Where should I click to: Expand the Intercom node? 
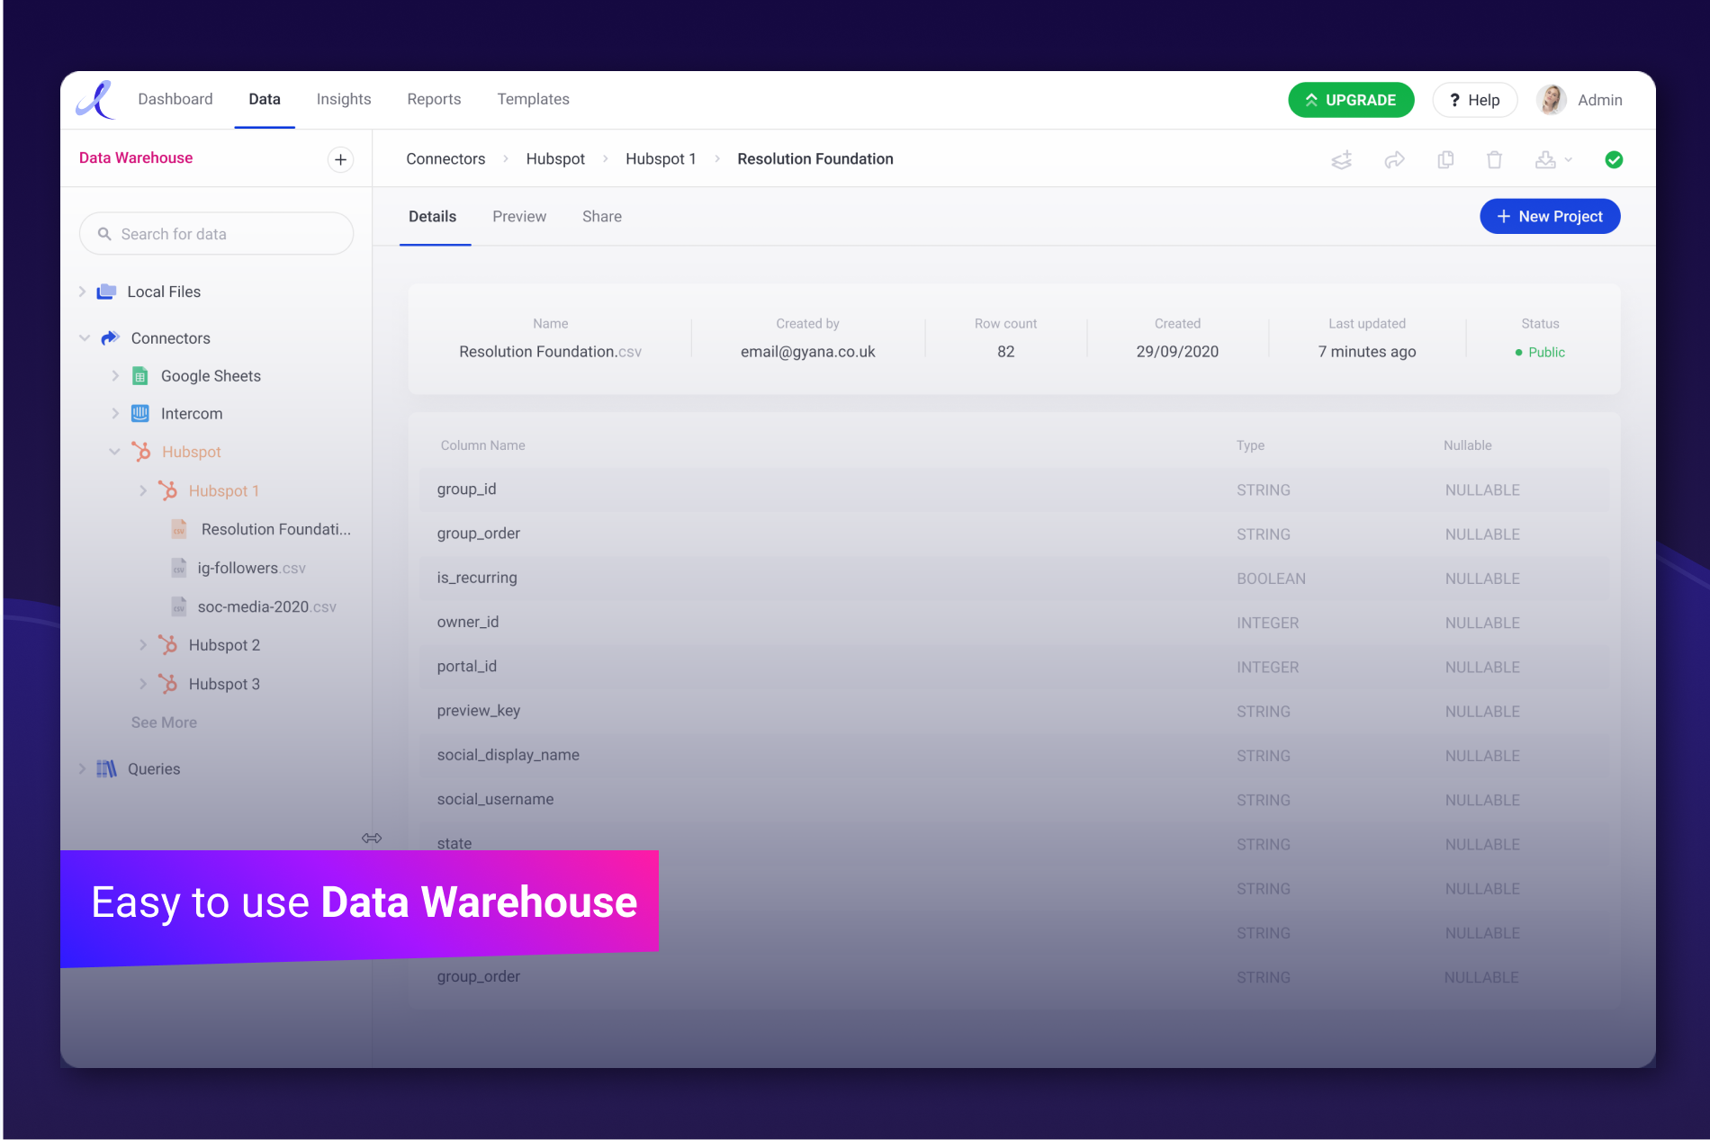pos(115,414)
